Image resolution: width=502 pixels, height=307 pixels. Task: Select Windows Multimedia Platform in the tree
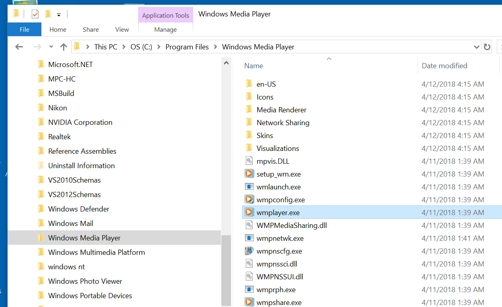tap(96, 252)
